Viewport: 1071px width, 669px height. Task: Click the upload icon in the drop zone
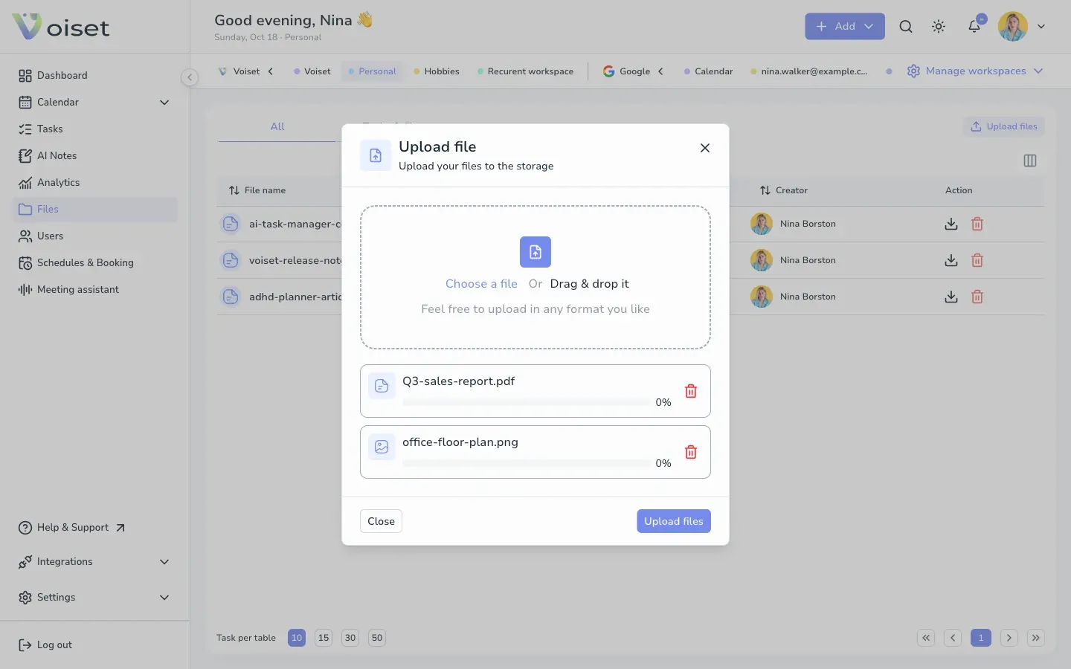[535, 252]
